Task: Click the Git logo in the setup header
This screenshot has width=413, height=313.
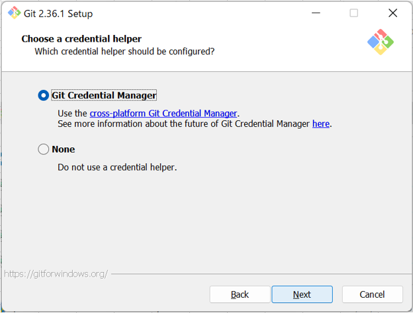Action: click(380, 42)
